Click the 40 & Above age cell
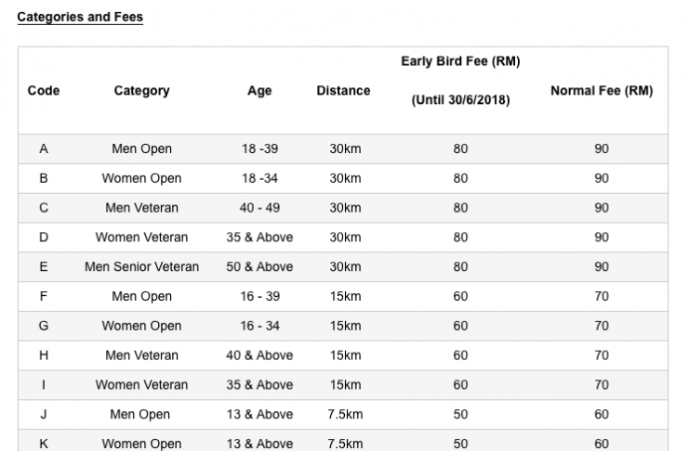689x451 pixels. point(259,354)
